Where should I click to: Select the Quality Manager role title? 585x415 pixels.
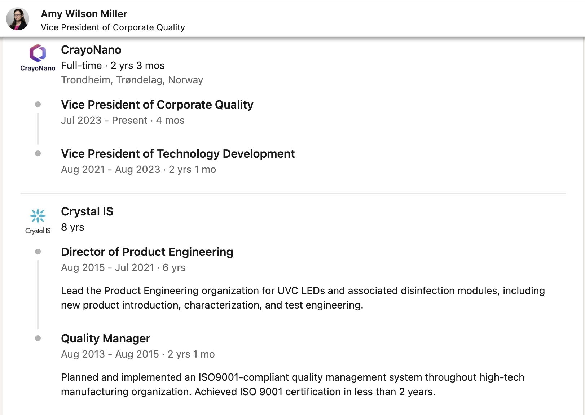(x=106, y=338)
